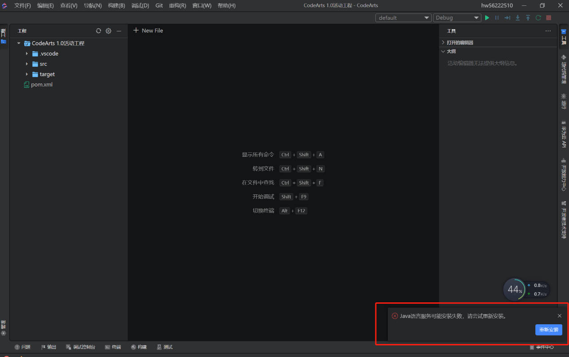Click the 44% performance monitor circle
Screen dimensions: 569x357
(x=514, y=289)
